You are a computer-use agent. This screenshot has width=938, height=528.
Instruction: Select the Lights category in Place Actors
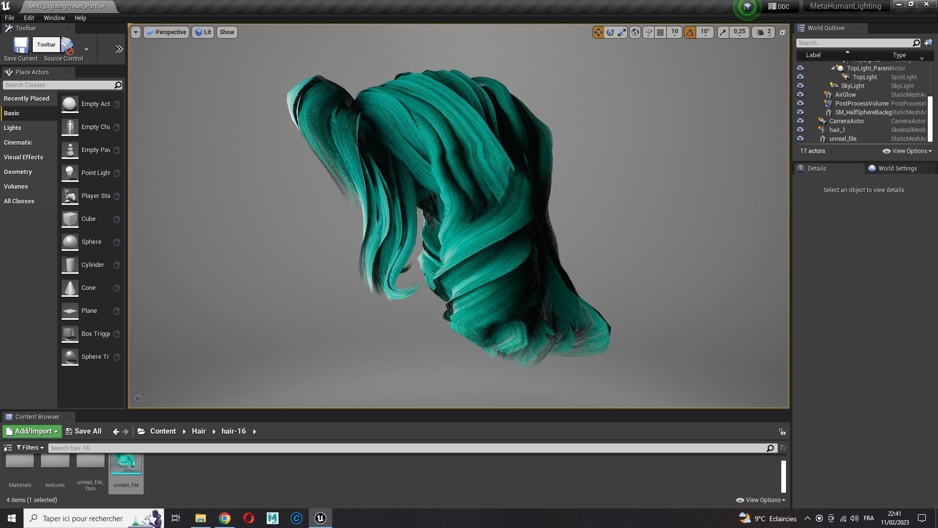pyautogui.click(x=12, y=128)
